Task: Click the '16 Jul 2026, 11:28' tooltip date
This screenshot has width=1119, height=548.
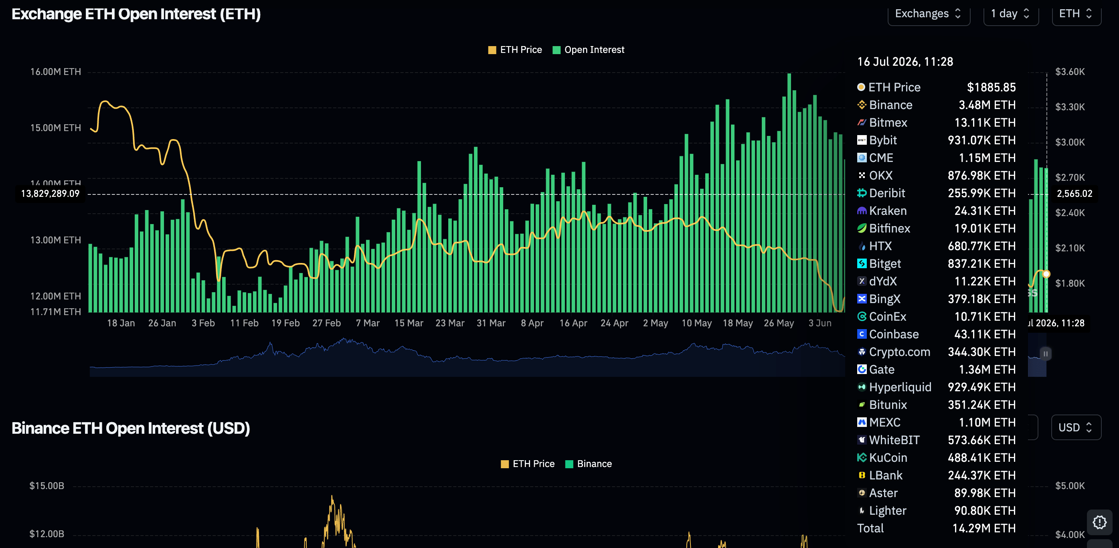Action: point(905,62)
